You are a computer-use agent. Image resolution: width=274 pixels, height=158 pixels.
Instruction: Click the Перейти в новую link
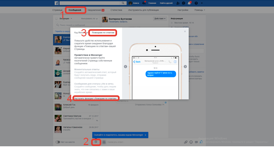point(62,31)
